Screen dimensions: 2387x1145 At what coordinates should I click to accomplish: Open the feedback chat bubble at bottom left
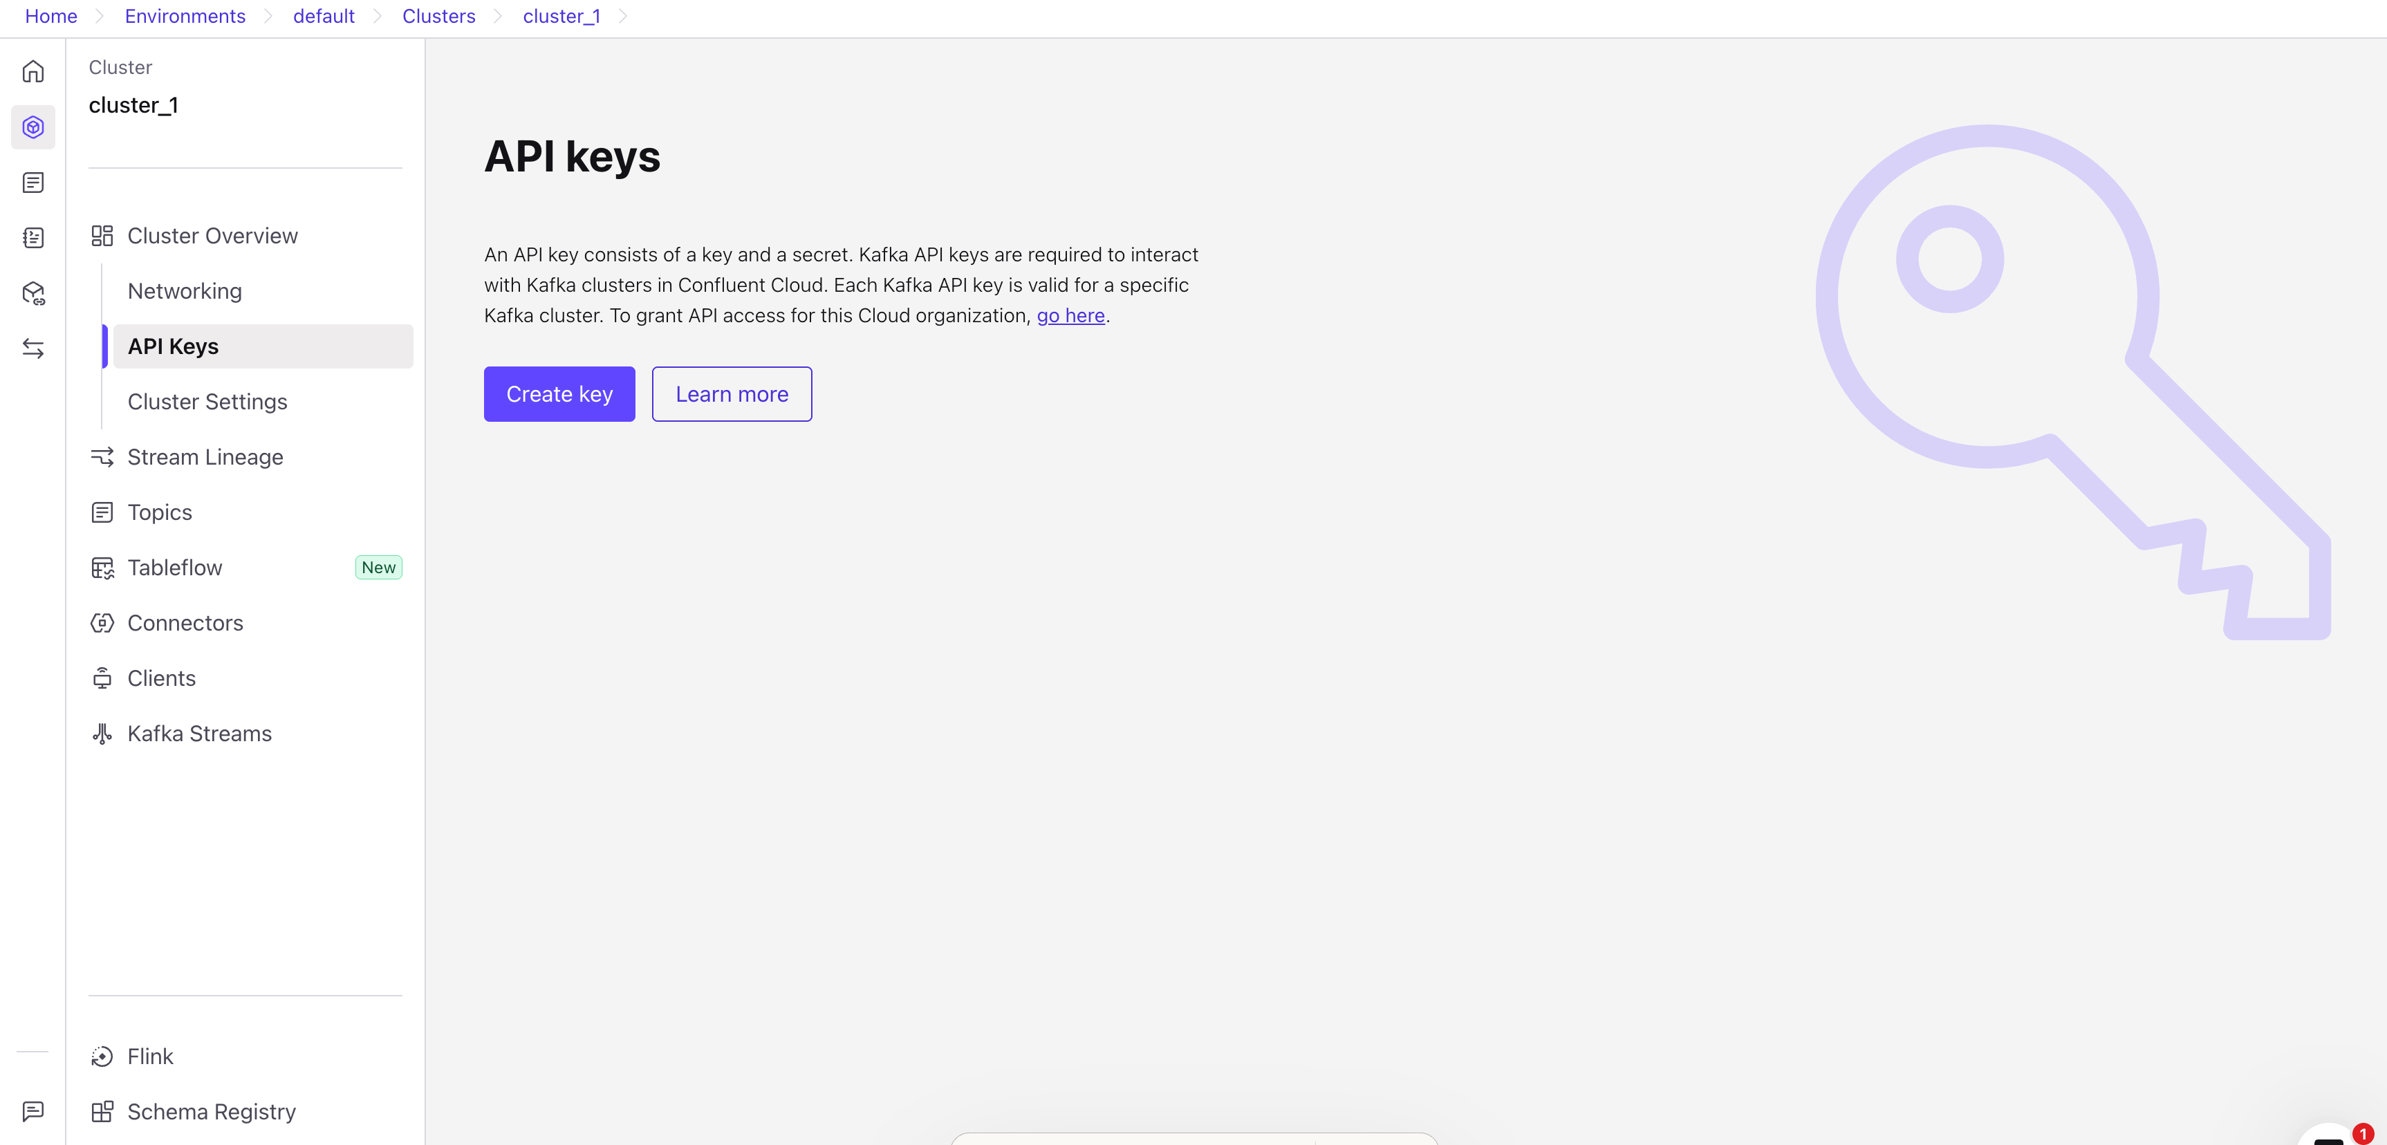pyautogui.click(x=32, y=1110)
